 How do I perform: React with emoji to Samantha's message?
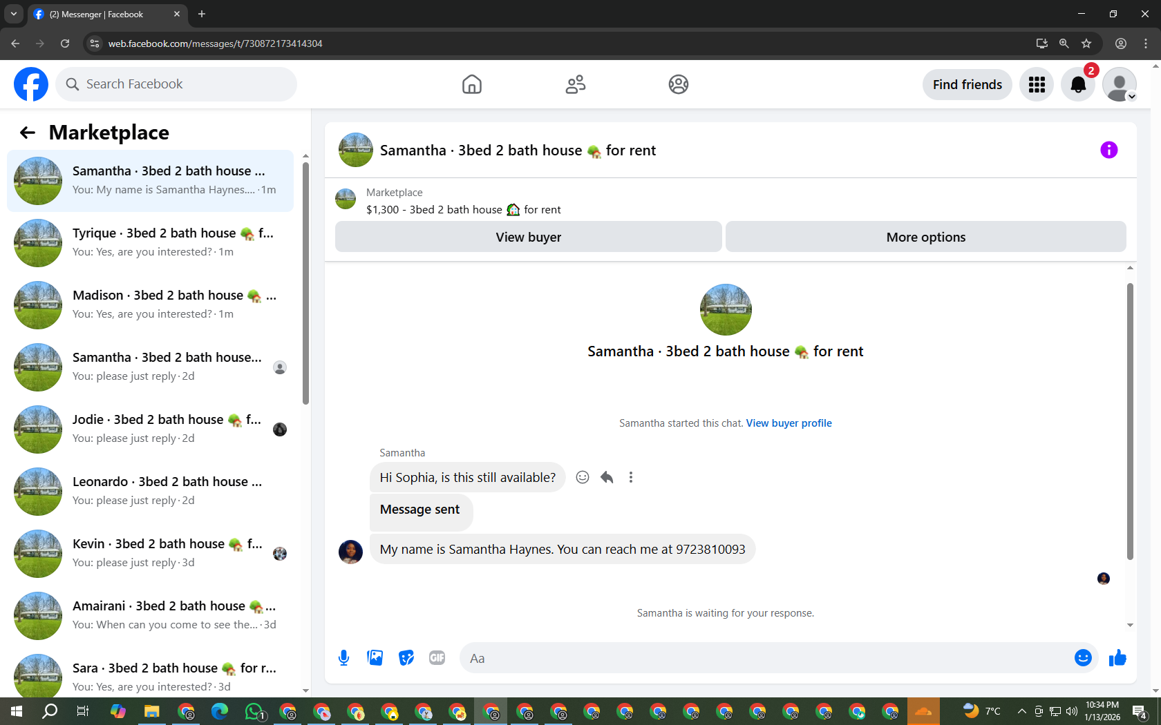[583, 477]
